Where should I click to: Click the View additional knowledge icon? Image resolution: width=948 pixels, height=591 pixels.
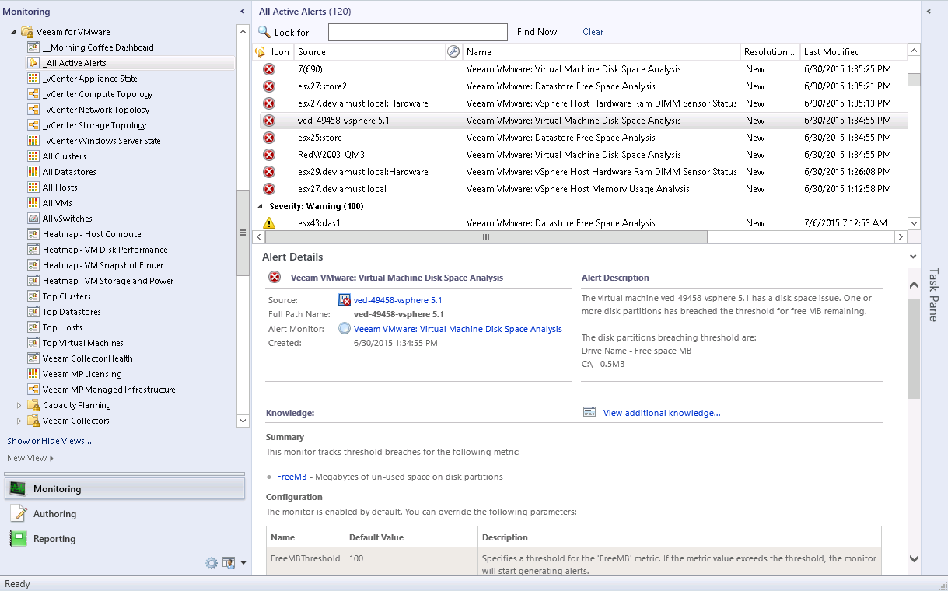[x=589, y=413]
